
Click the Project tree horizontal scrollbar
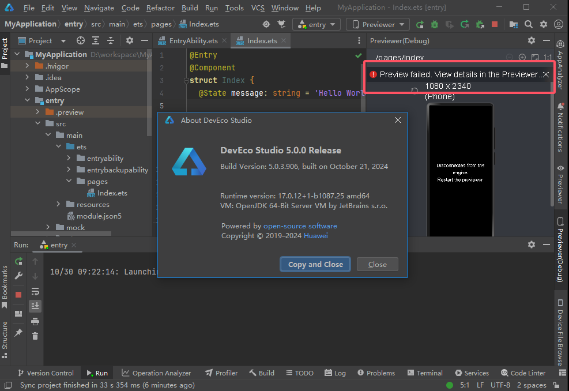click(x=61, y=234)
